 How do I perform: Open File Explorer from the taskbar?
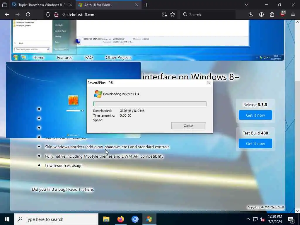106,219
